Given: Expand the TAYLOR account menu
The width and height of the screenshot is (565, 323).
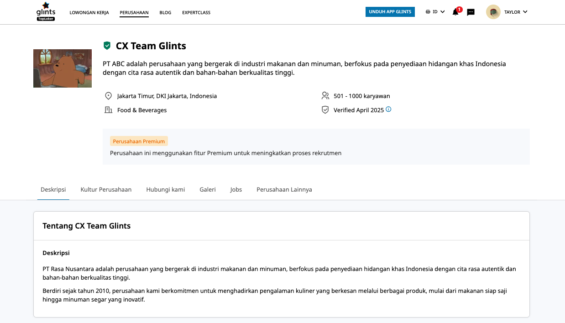Looking at the screenshot, I should point(507,12).
